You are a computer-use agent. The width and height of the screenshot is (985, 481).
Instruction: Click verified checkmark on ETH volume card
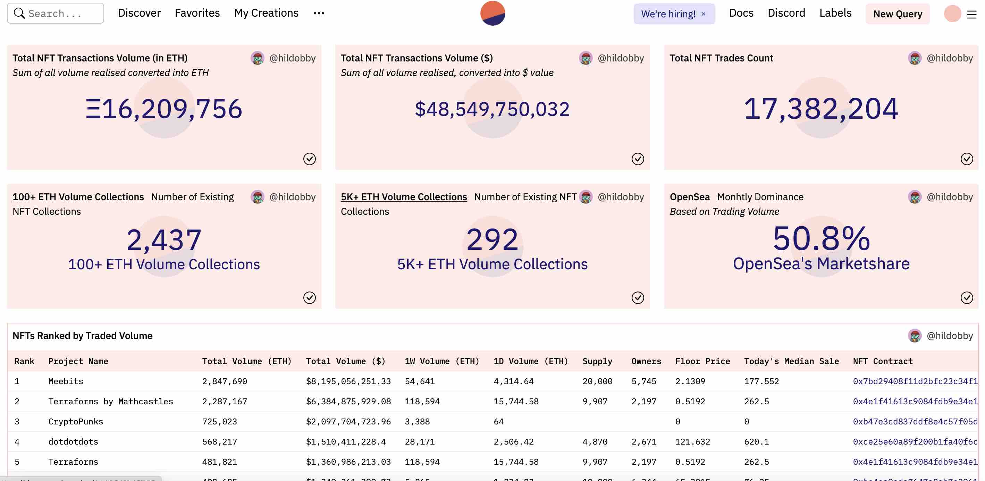309,159
